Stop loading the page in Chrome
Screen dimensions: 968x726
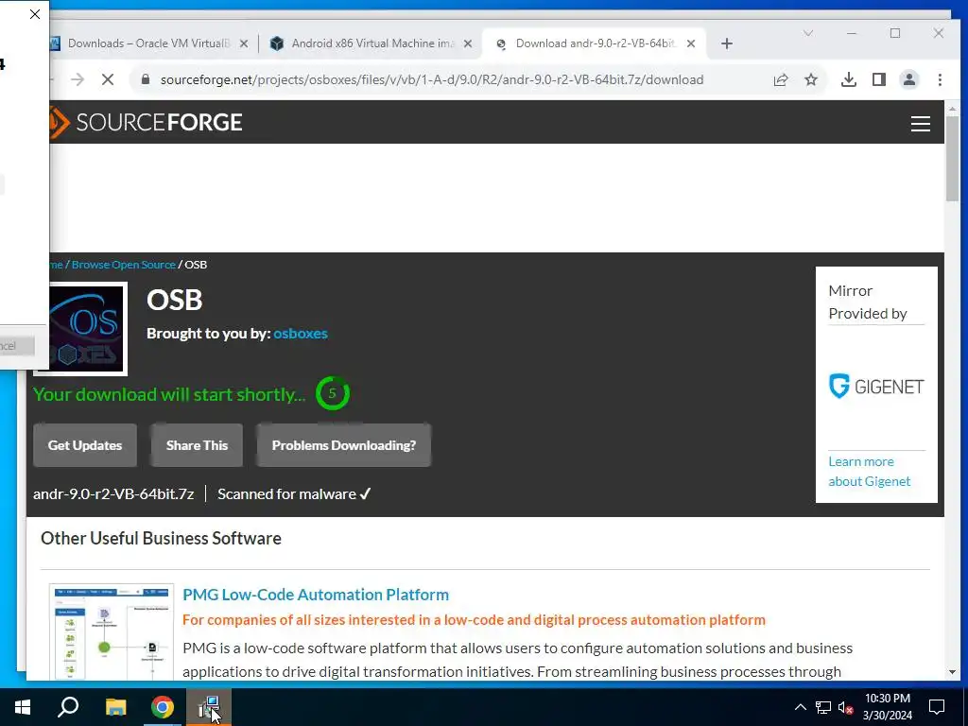[108, 79]
